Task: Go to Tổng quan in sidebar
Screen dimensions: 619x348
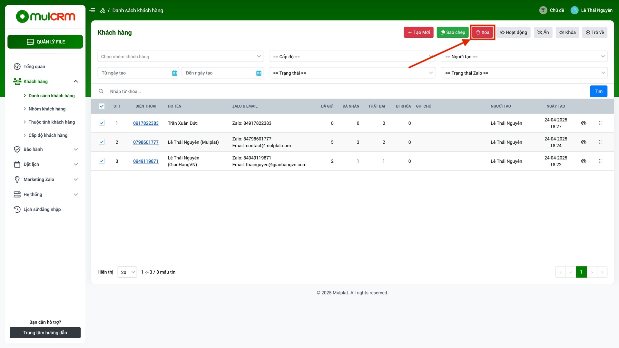Action: coord(34,66)
